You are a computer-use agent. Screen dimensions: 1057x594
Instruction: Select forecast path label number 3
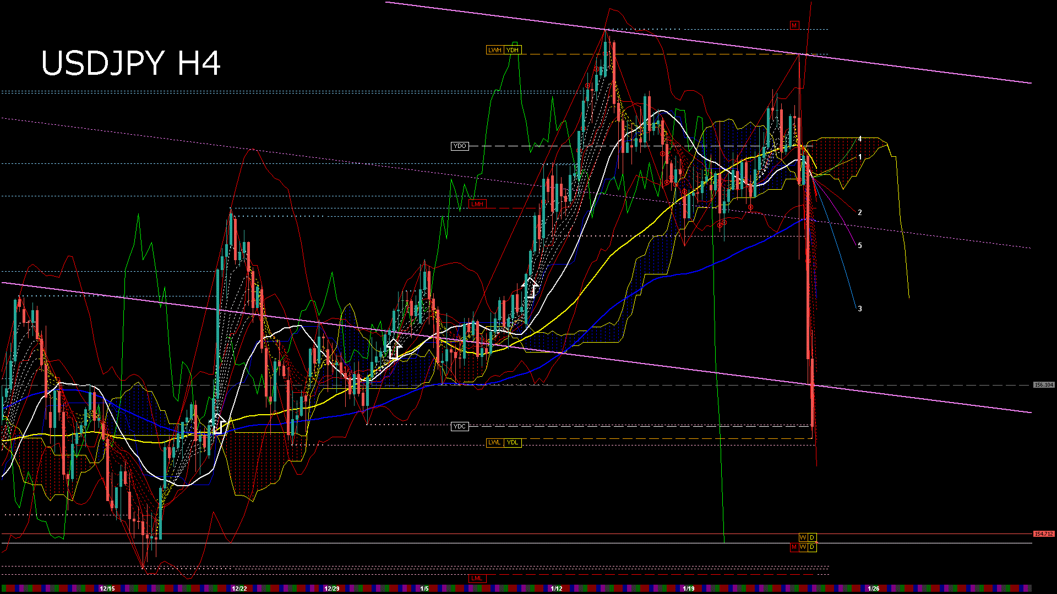(x=860, y=309)
